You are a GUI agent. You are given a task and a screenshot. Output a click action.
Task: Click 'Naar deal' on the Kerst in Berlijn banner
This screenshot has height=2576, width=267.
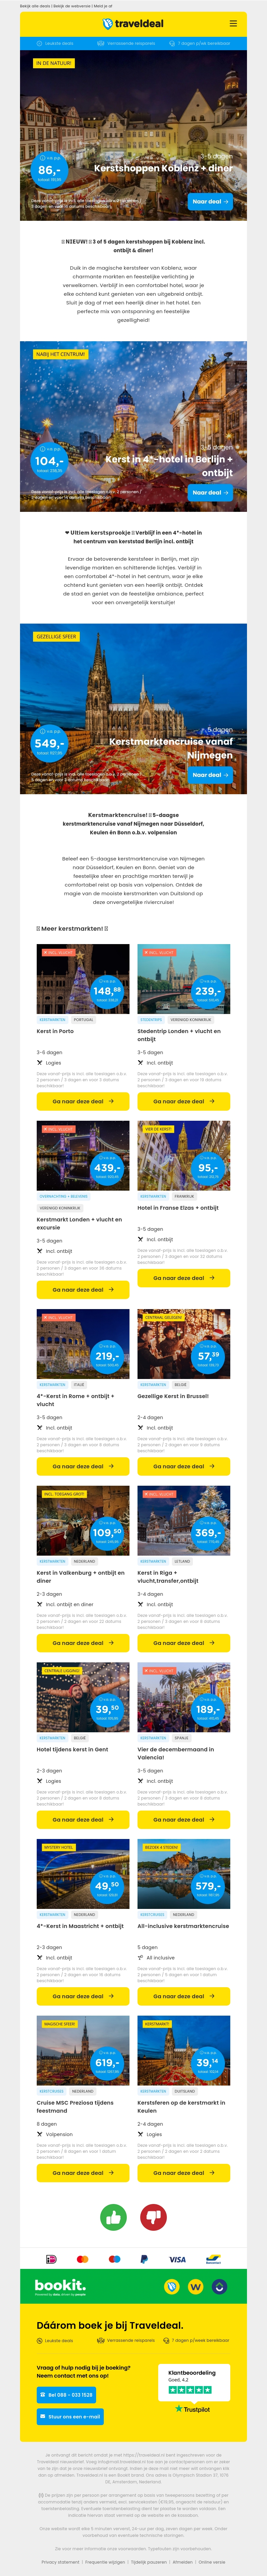point(209,492)
